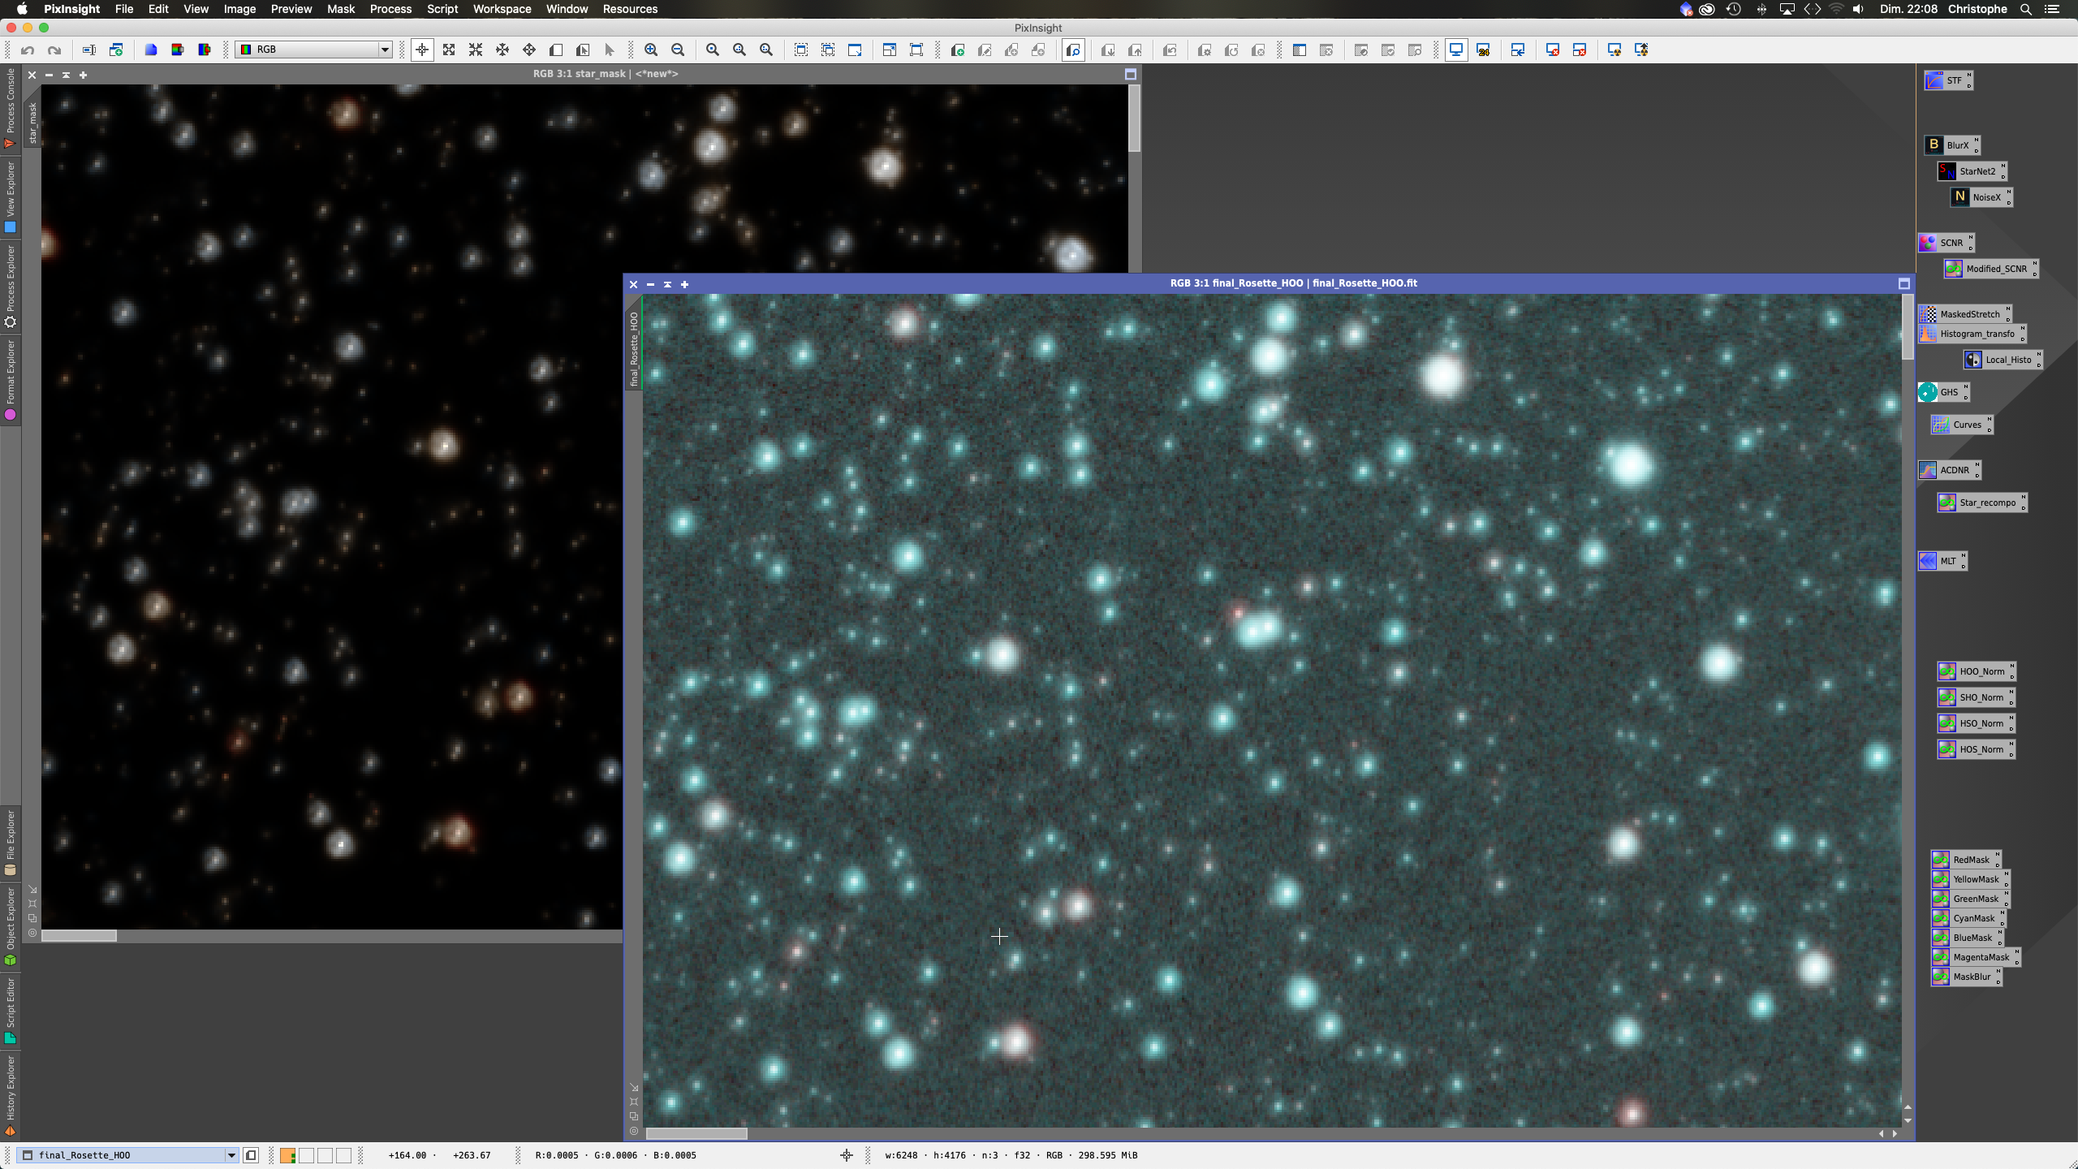Toggle the orange workspace indicator in status bar
2078x1169 pixels.
[287, 1155]
